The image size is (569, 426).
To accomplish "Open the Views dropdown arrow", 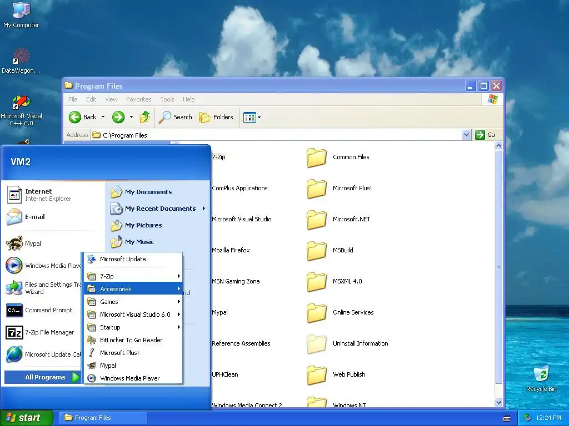I will pos(259,118).
